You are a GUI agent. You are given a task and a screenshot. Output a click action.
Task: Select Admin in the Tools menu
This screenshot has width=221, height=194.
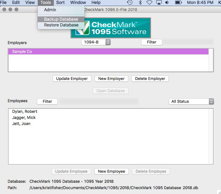(50, 10)
